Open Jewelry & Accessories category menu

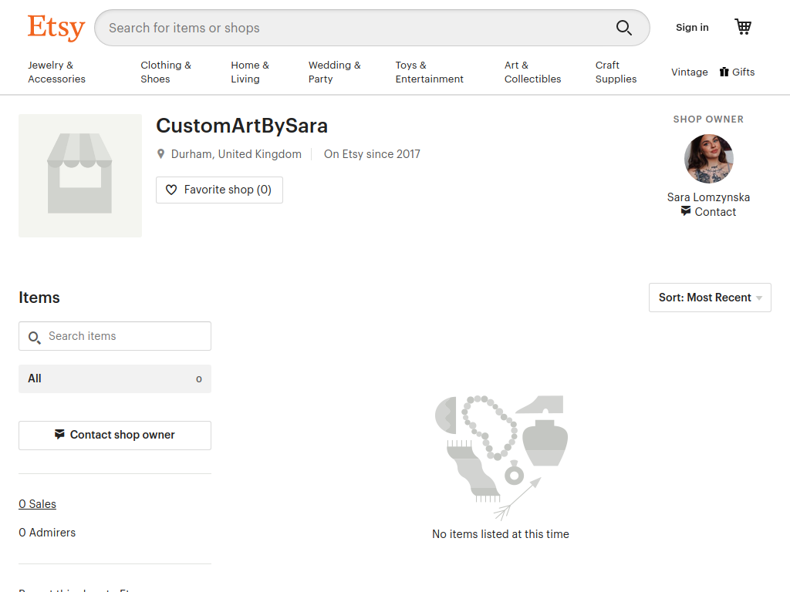56,72
